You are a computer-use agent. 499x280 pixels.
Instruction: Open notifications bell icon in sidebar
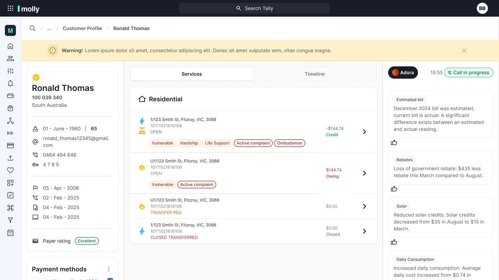coord(10,83)
